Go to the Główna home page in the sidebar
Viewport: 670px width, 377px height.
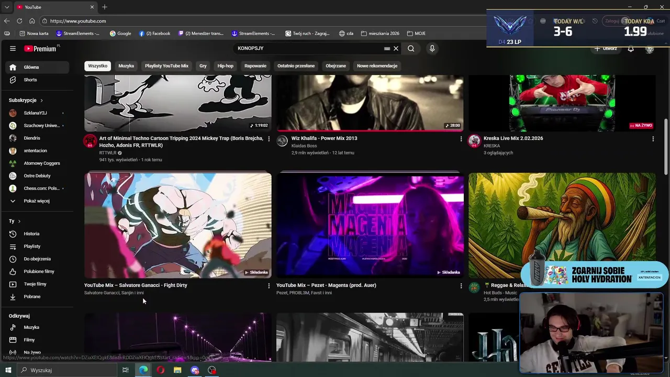pos(37,67)
